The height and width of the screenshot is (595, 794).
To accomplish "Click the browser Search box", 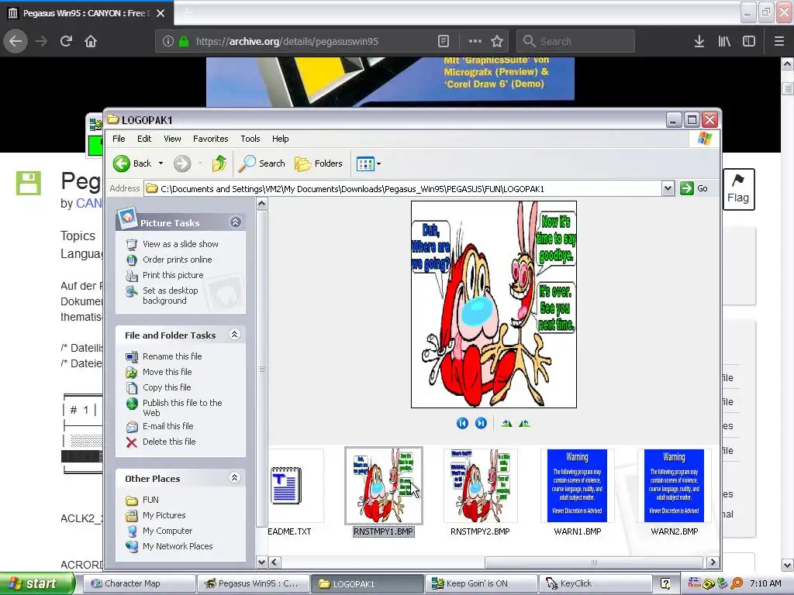I will 576,41.
